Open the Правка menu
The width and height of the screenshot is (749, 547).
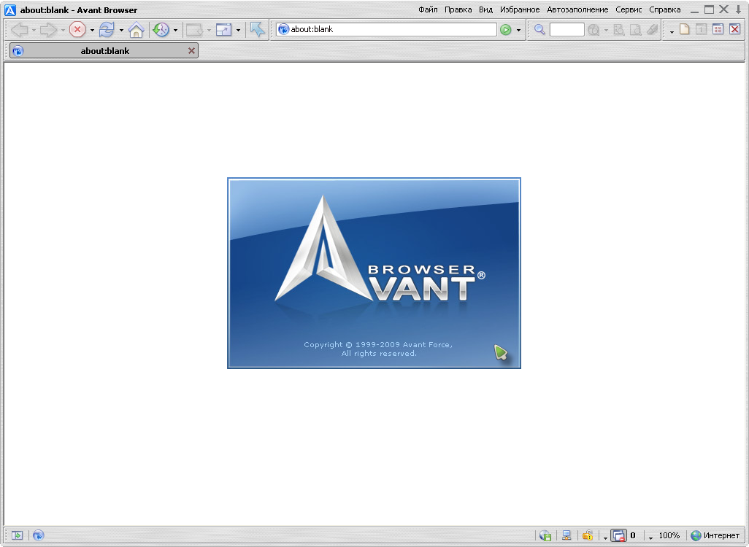(458, 9)
